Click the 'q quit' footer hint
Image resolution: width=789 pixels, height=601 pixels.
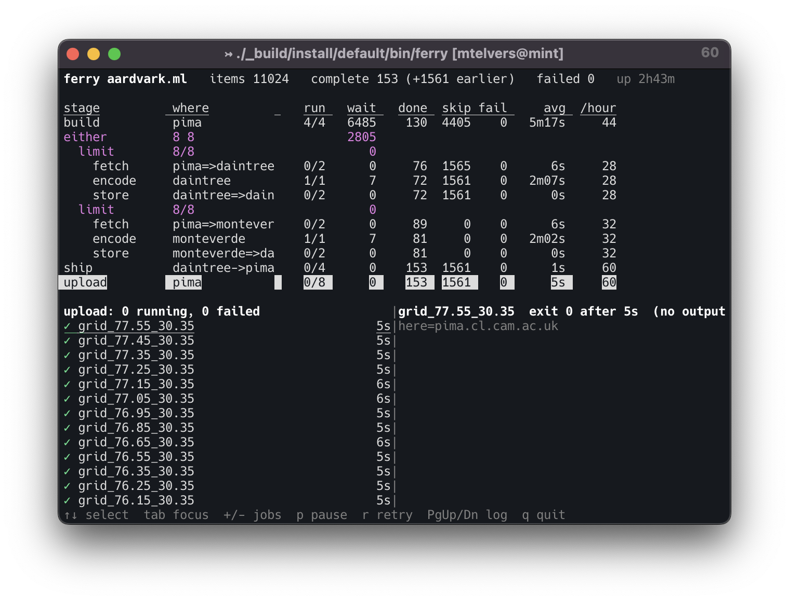point(543,515)
